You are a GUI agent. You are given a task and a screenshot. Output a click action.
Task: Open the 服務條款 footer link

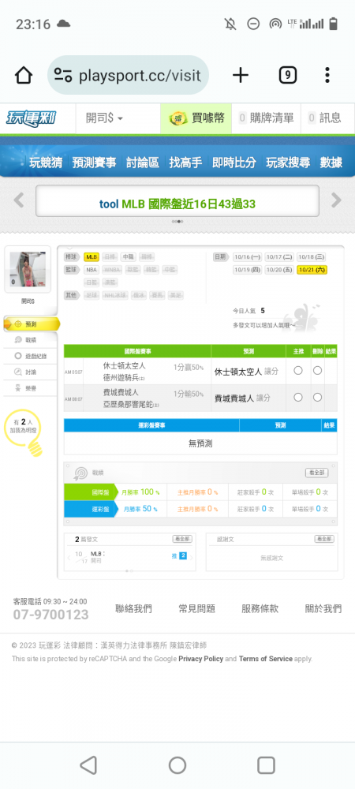click(260, 608)
